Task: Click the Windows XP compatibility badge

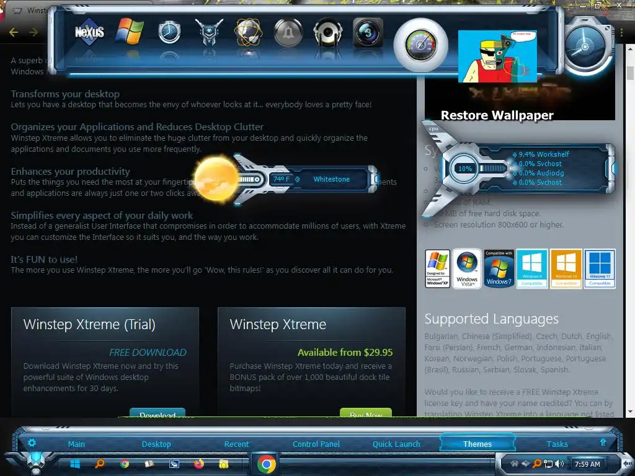Action: click(x=437, y=269)
